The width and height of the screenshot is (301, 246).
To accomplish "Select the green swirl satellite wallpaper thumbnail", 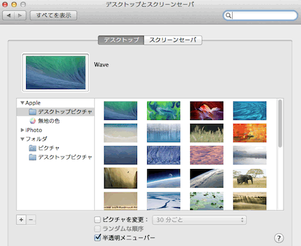I will (163, 111).
